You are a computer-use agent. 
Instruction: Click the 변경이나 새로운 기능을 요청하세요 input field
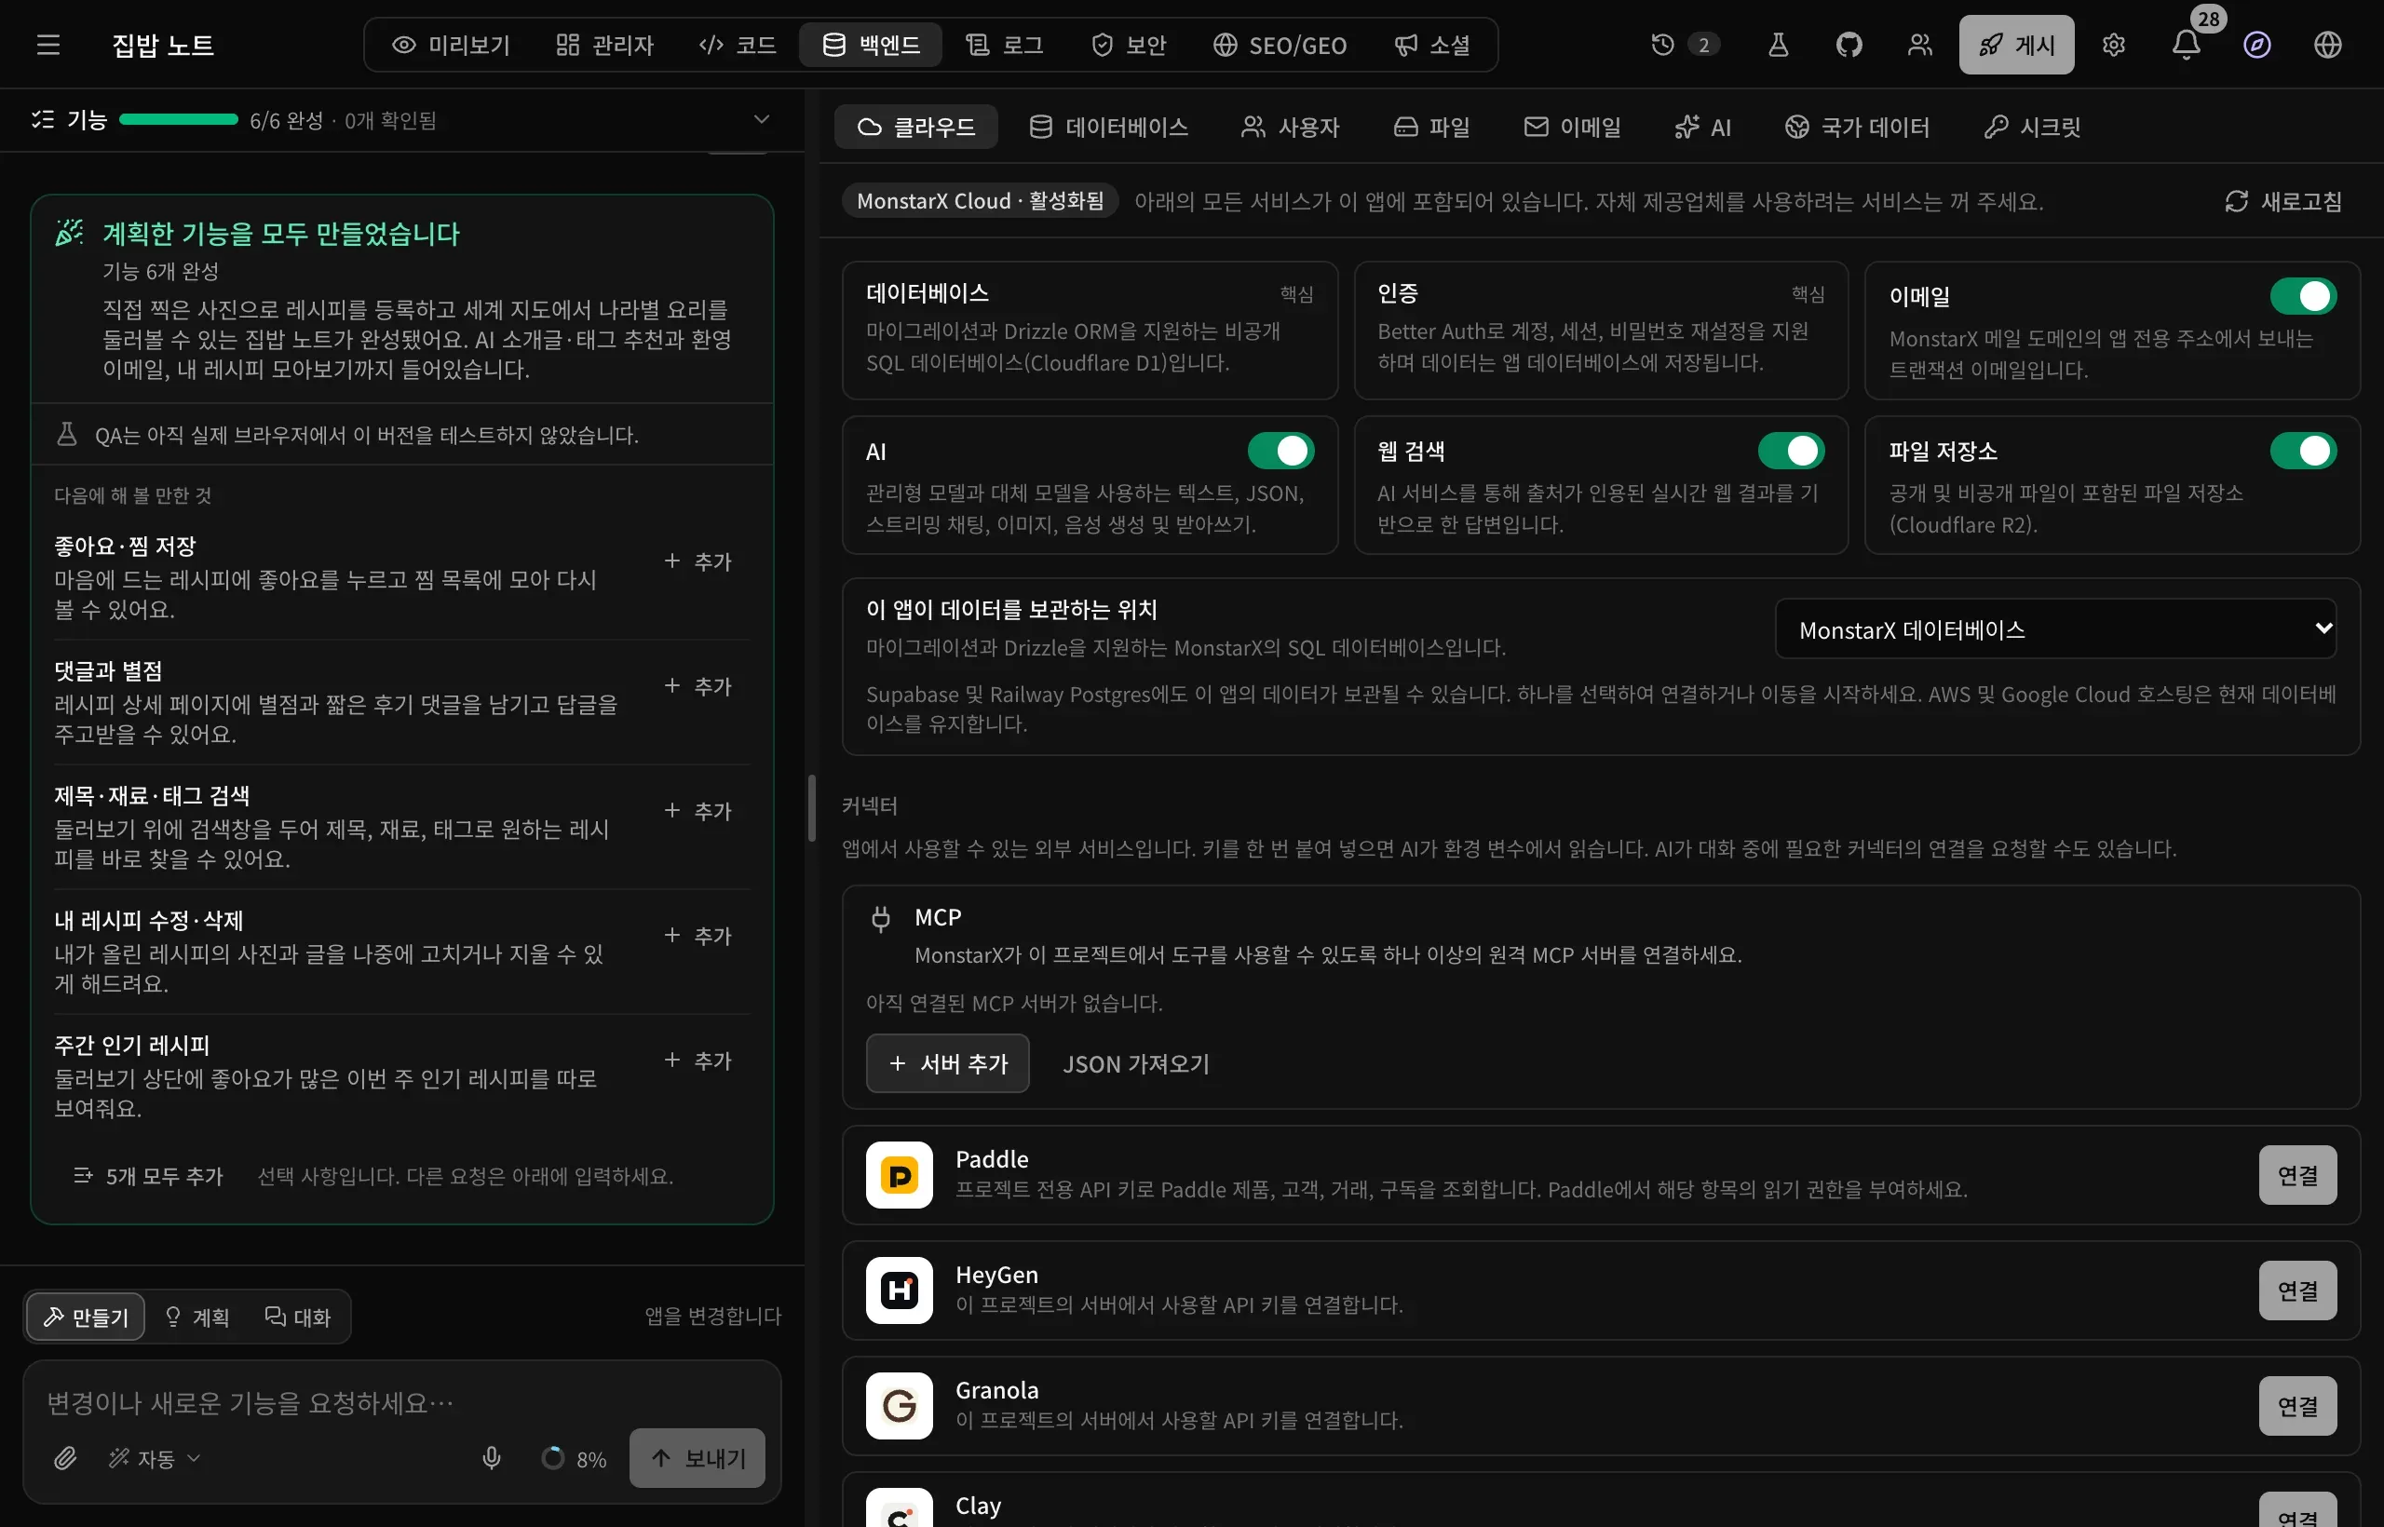point(401,1402)
